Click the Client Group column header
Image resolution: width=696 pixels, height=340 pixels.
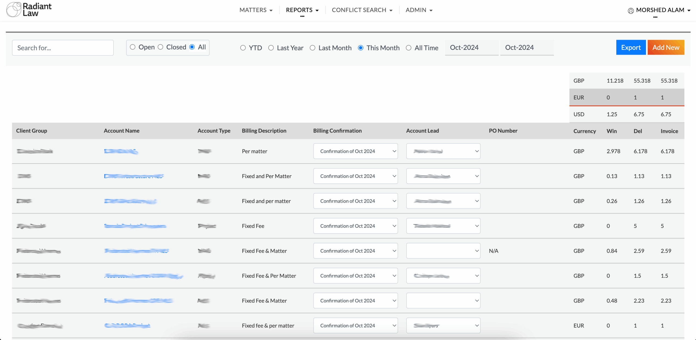coord(32,131)
